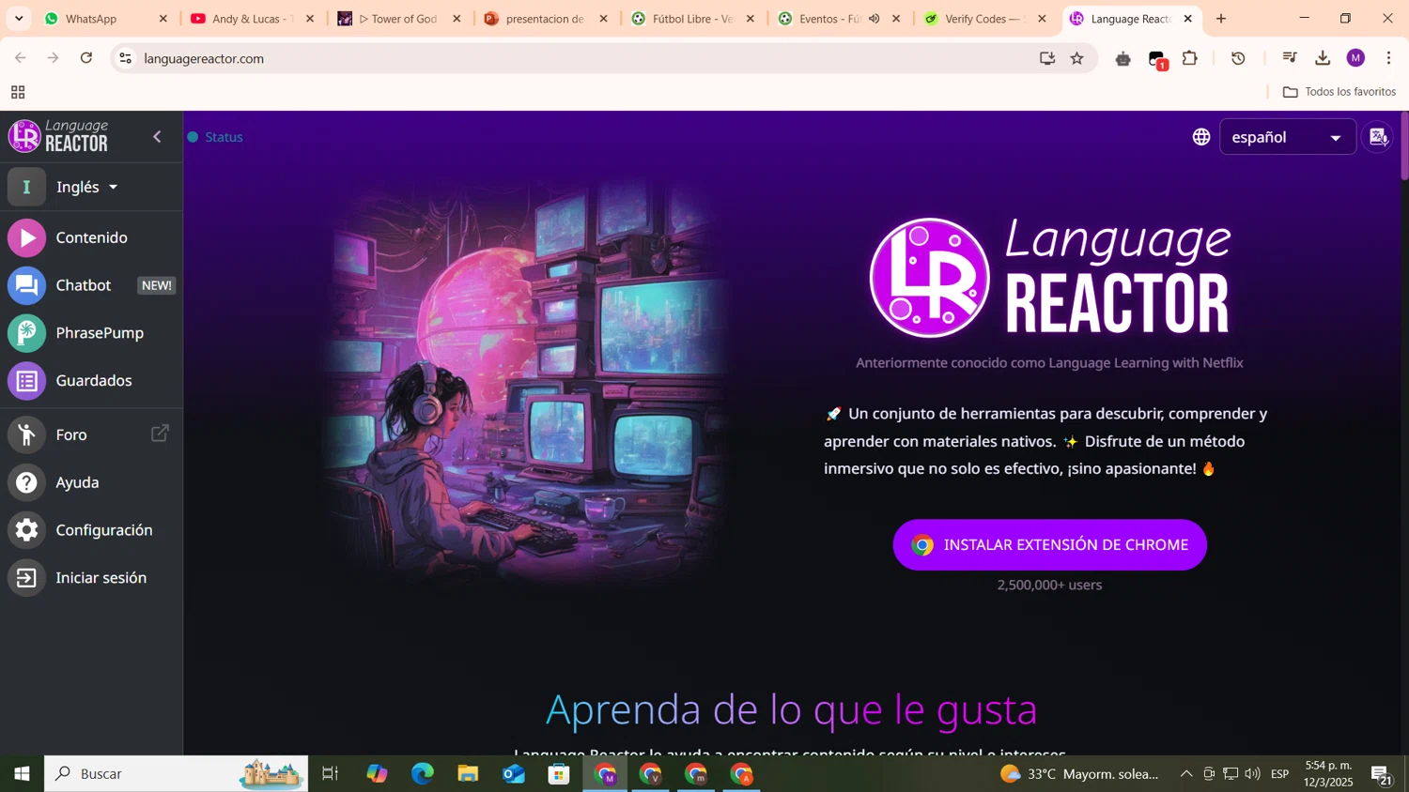Collapse the sidebar with the chevron arrow
The image size is (1409, 792).
pyautogui.click(x=157, y=137)
